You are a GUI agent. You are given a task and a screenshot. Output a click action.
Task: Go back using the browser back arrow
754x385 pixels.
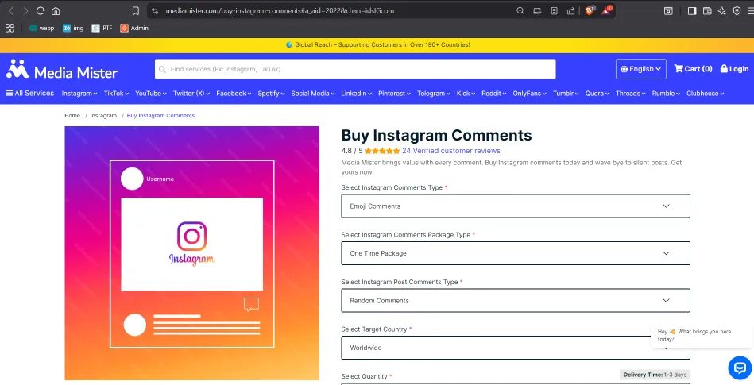click(10, 10)
